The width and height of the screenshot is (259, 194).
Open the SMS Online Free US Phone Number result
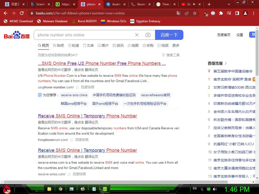(102, 63)
